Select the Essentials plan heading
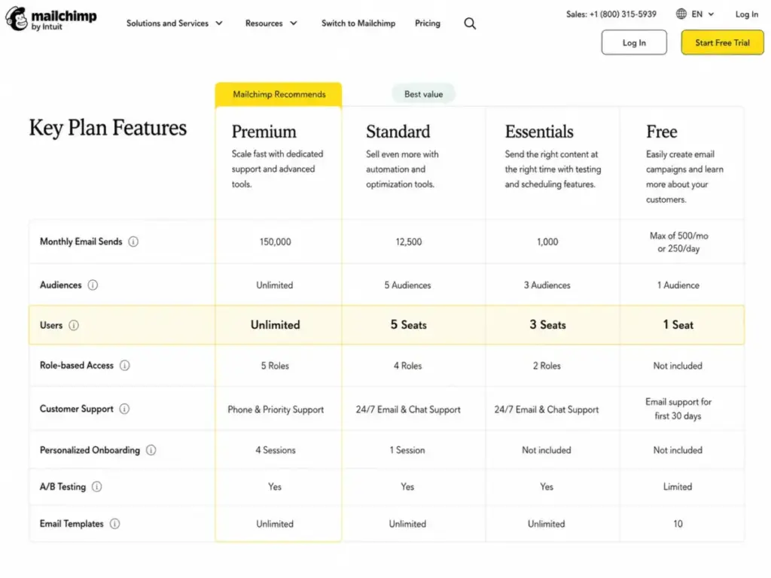This screenshot has height=578, width=771. 539,132
